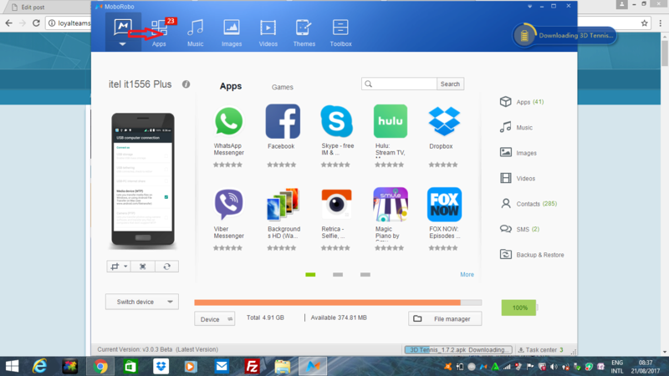The height and width of the screenshot is (376, 669).
Task: Open the Viber Messenger app icon
Action: coord(228,205)
